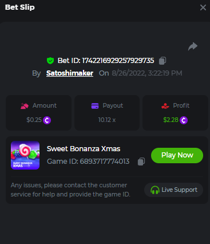Open the Satoshimaker user profile link
Image resolution: width=210 pixels, height=244 pixels.
click(x=70, y=73)
